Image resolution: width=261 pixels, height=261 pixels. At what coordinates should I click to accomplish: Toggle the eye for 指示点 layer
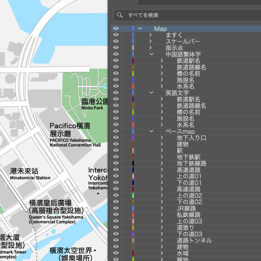tap(116, 48)
